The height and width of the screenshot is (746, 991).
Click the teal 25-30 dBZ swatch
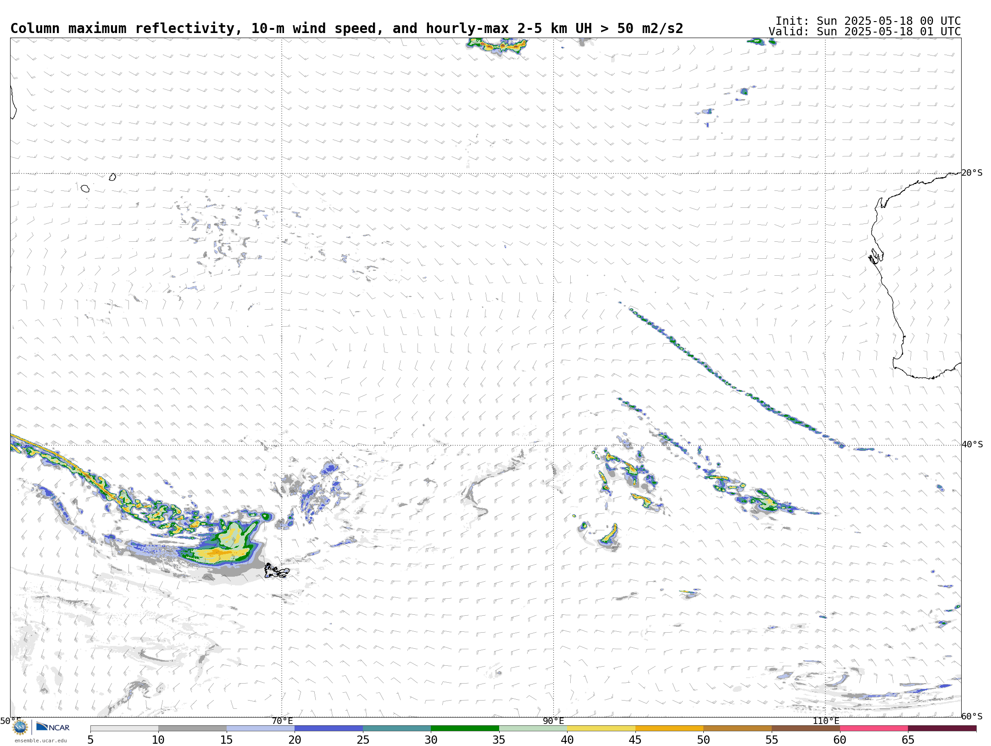(397, 728)
